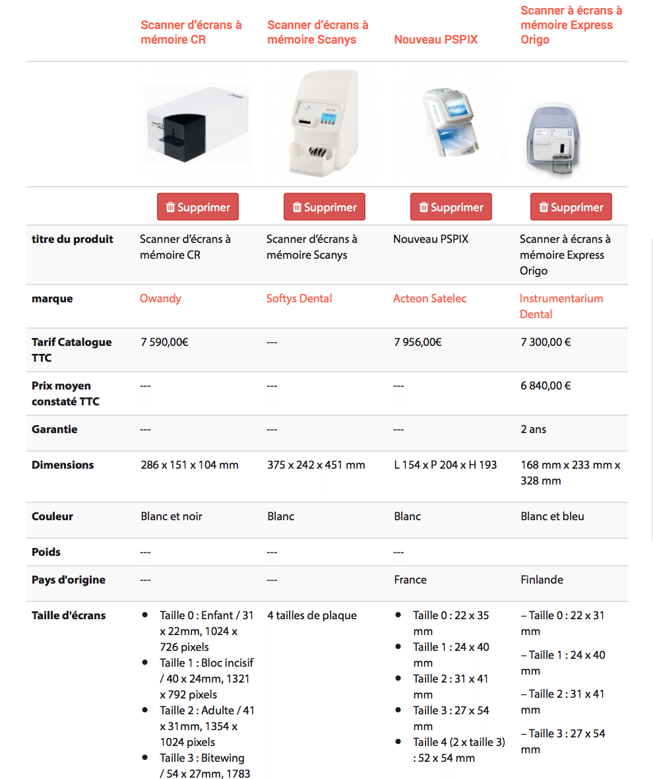This screenshot has width=653, height=779.
Task: Click trash icon under the Scanys scanner
Action: click(x=297, y=207)
